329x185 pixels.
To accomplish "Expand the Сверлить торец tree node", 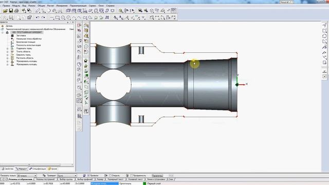I will [8, 55].
